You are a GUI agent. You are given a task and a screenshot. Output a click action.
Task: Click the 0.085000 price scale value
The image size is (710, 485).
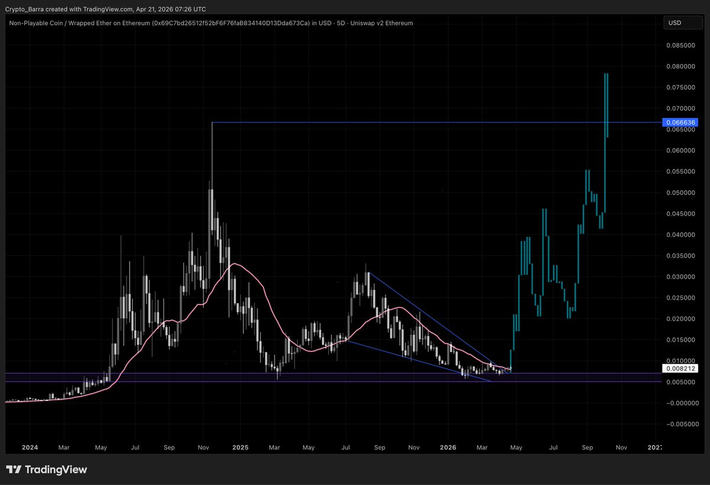point(682,45)
